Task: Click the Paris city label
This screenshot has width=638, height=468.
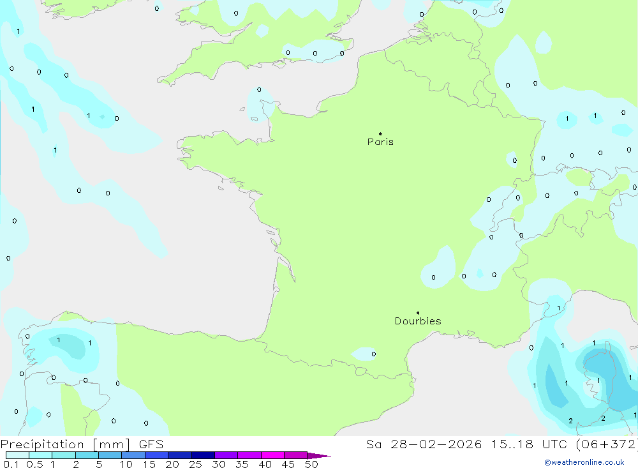Action: pyautogui.click(x=380, y=142)
